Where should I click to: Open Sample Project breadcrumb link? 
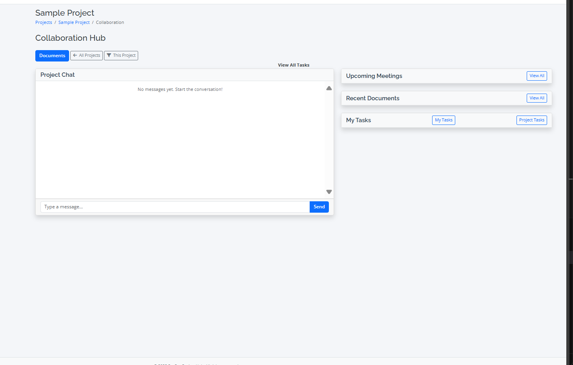click(74, 23)
